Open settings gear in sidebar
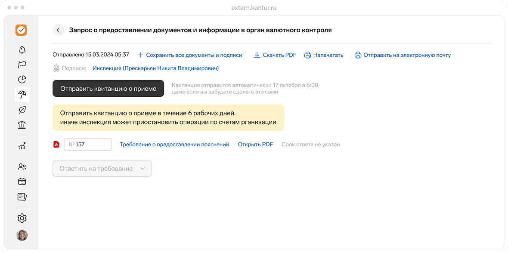The height and width of the screenshot is (253, 508). click(x=22, y=218)
